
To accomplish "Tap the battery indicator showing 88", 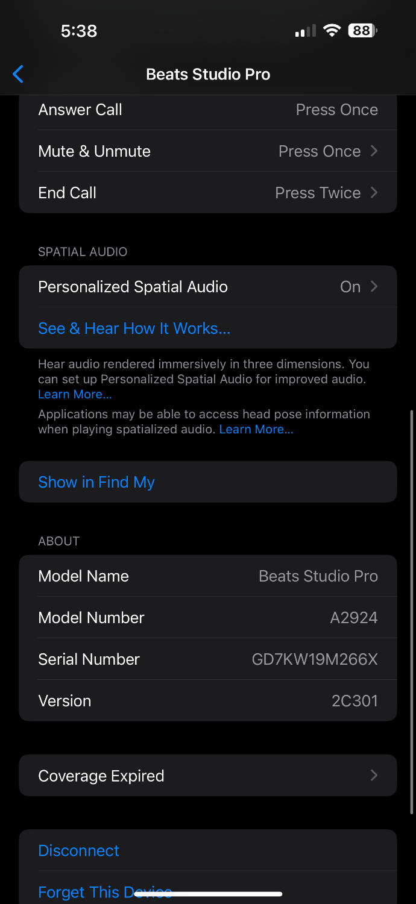I will [x=362, y=30].
